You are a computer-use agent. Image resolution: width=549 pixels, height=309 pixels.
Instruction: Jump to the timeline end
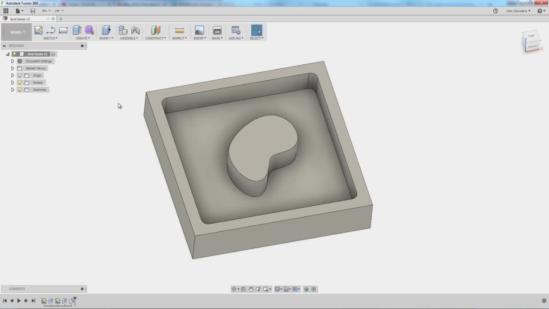pos(33,301)
